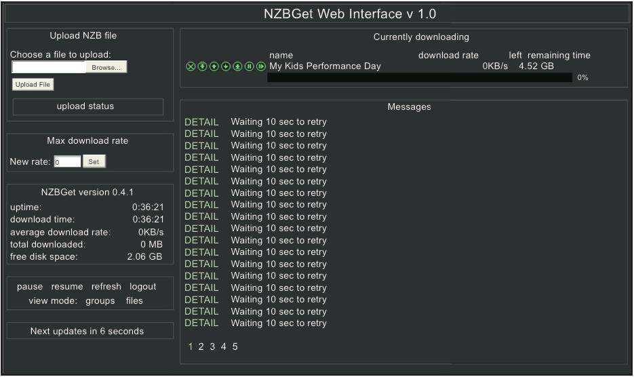The width and height of the screenshot is (634, 377).
Task: Click the NZBGet Web Interface v 1.0 title
Action: click(350, 14)
